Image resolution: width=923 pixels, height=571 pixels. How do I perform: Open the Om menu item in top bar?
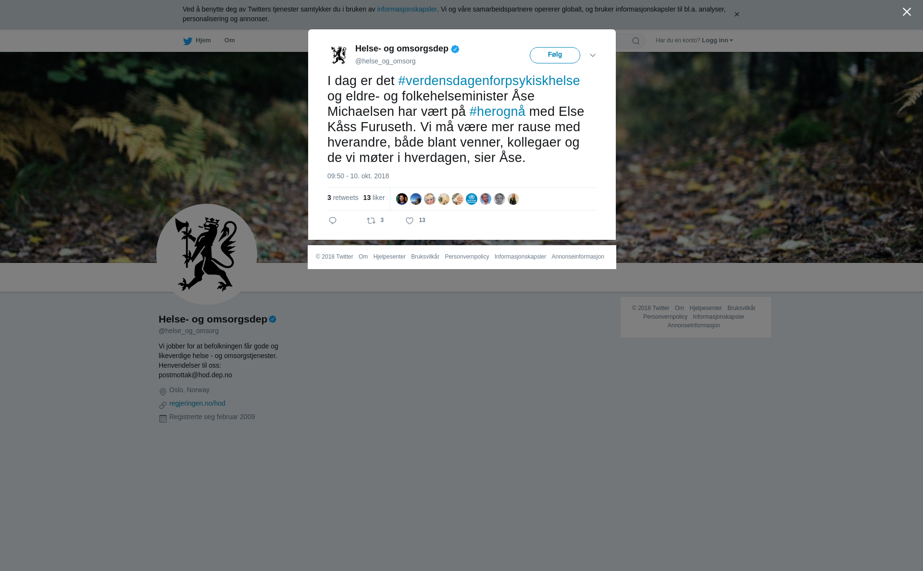[229, 40]
